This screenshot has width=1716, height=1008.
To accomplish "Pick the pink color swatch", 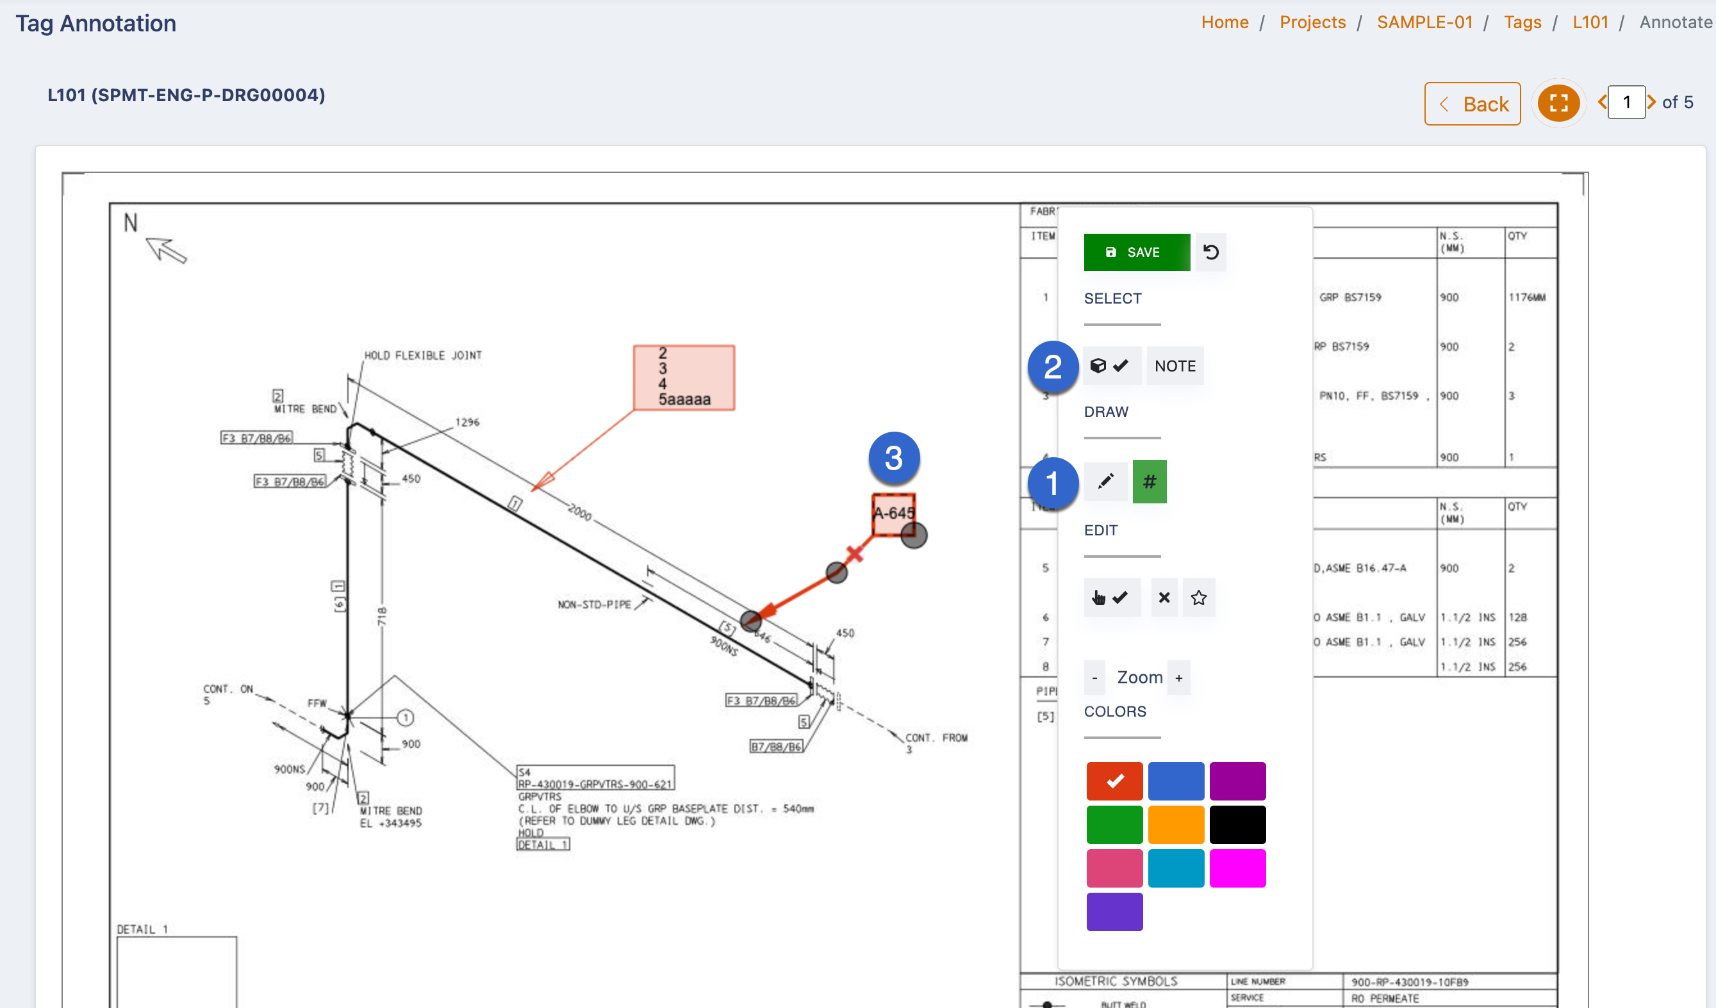I will [x=1114, y=868].
